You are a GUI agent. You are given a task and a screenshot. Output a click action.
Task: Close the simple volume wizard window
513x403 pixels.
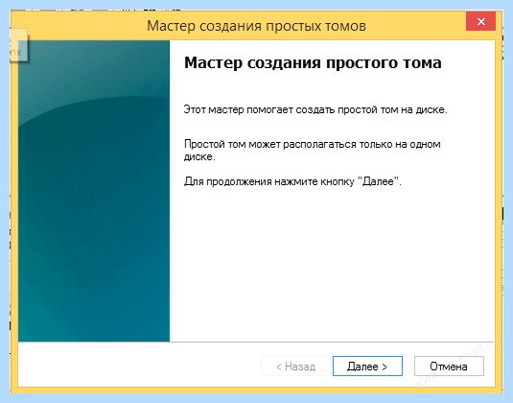click(x=480, y=22)
